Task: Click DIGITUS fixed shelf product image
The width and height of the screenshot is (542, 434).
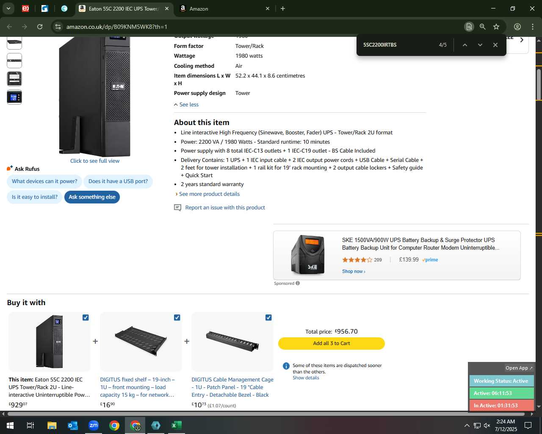Action: (x=141, y=341)
